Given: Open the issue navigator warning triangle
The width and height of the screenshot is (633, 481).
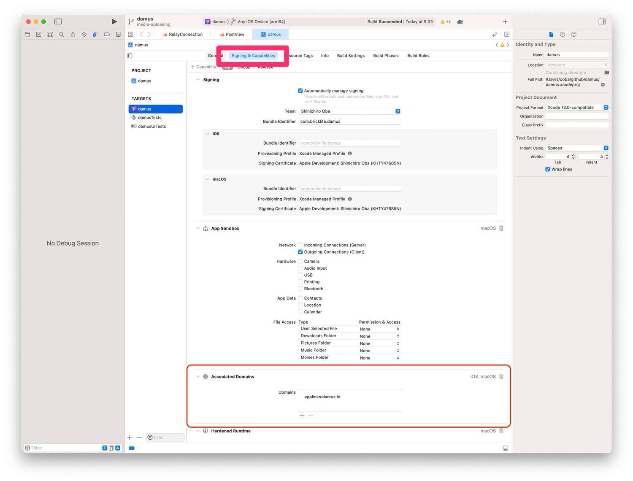Looking at the screenshot, I should [73, 35].
